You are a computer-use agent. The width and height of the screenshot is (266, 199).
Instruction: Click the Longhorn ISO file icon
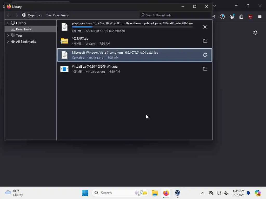point(64,55)
